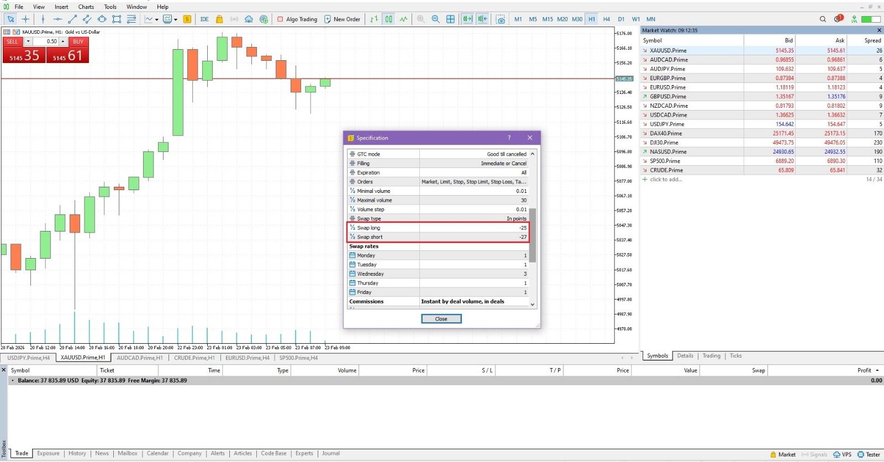Toggle chart shift from right edge
This screenshot has height=462, width=884.
pyautogui.click(x=482, y=19)
